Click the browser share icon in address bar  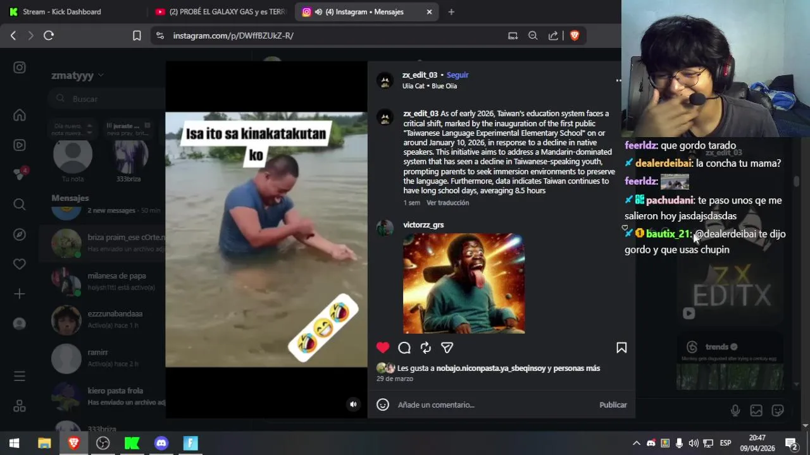point(553,35)
